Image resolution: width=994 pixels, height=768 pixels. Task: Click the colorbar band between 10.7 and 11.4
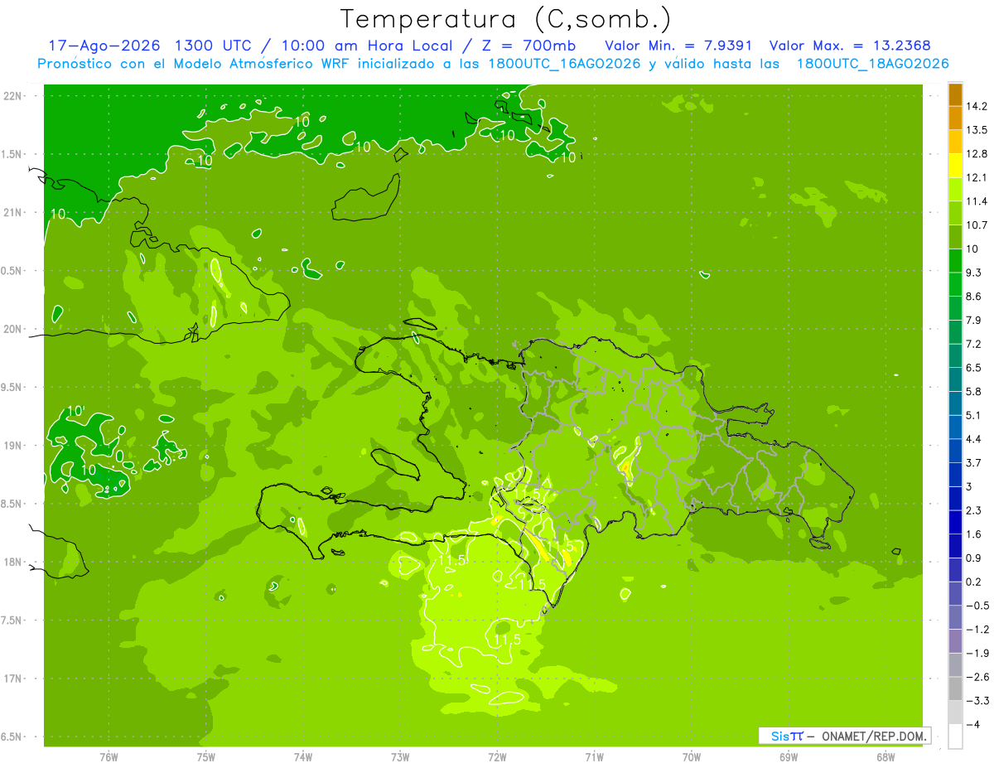point(955,213)
